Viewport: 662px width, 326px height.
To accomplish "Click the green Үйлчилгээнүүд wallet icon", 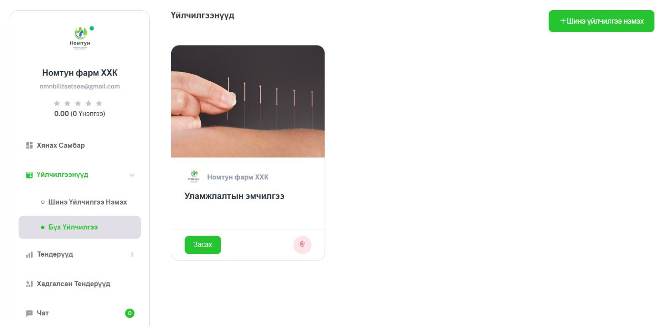I will pyautogui.click(x=30, y=175).
